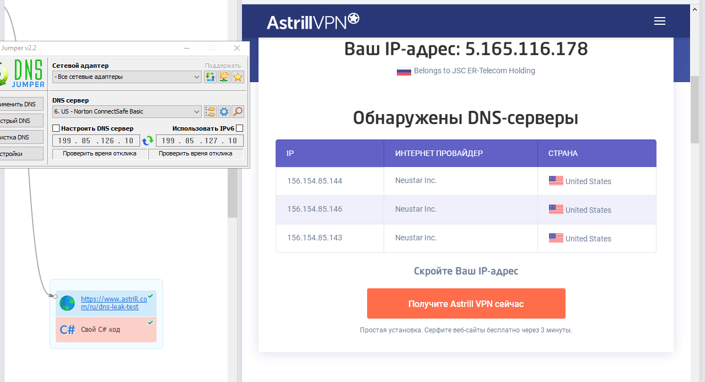Check response time for 199.85.126.10
Viewport: 705px width, 382px height.
point(100,154)
